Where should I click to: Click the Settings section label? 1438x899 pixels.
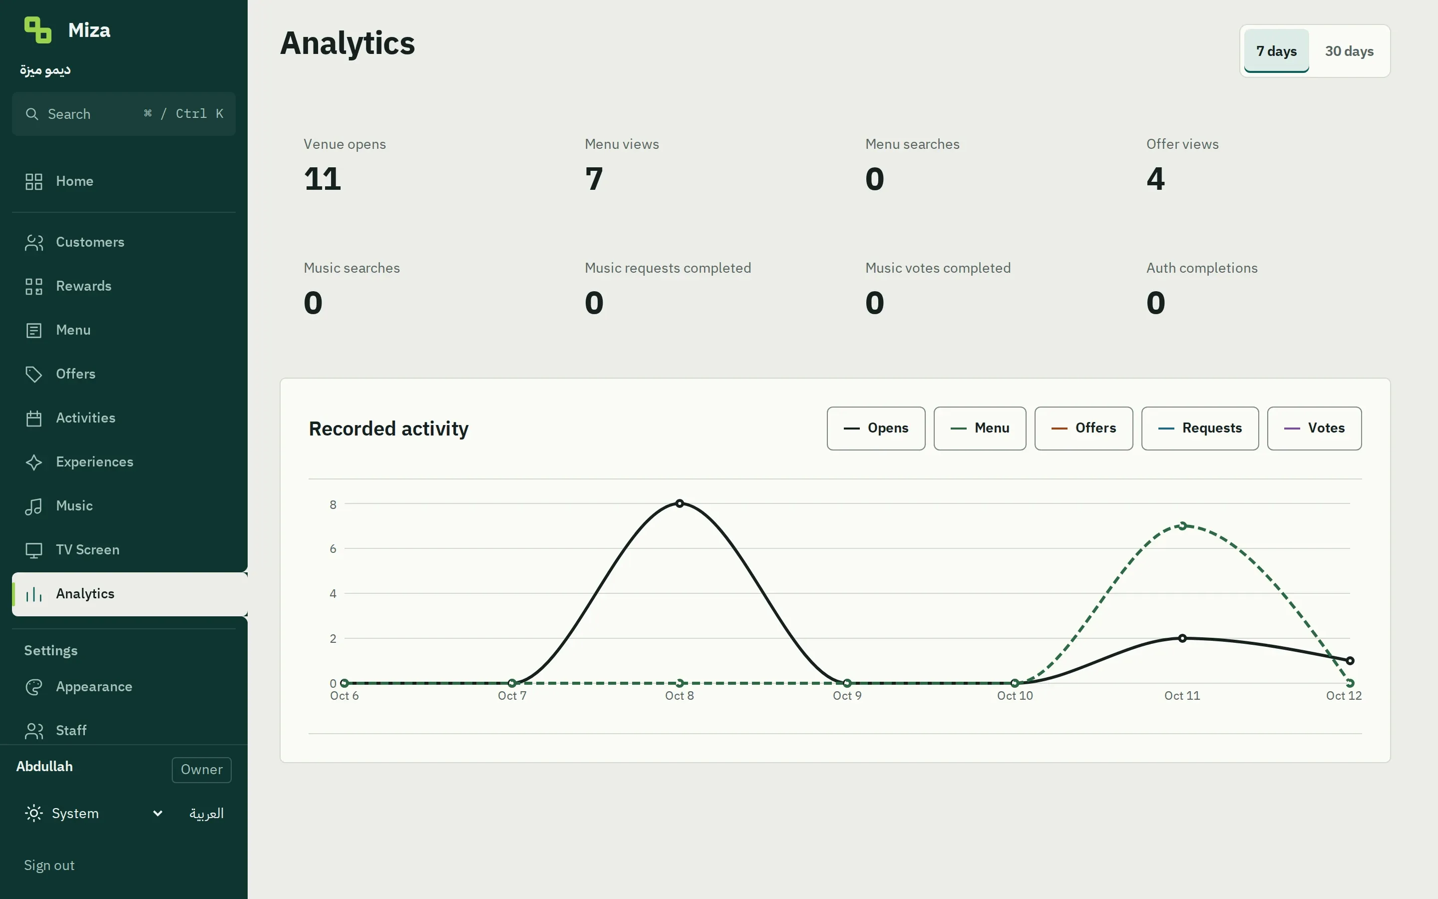pos(50,650)
